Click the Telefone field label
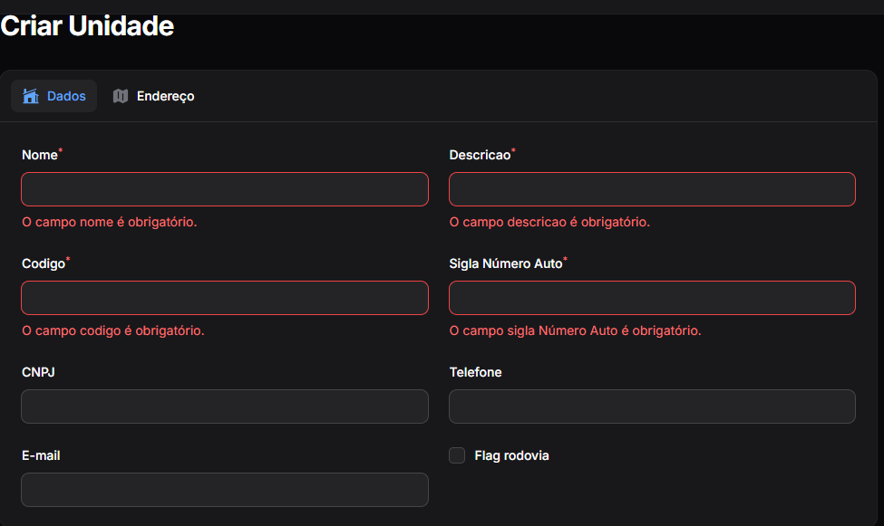This screenshot has height=526, width=884. [x=475, y=372]
